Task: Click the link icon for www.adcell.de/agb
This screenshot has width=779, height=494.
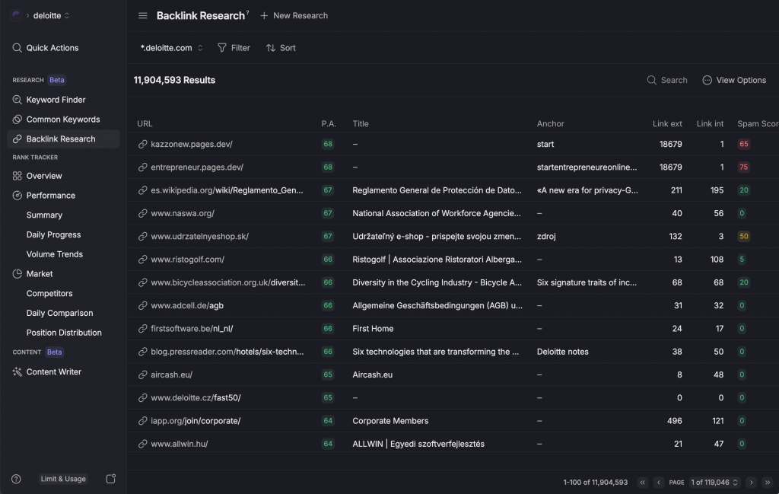Action: 142,306
